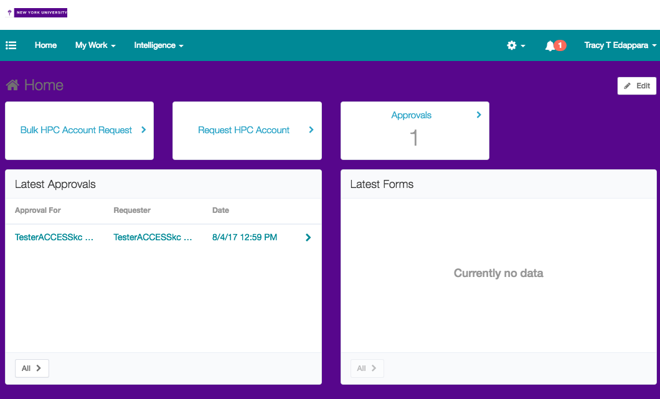Click All button under Latest Approvals

pyautogui.click(x=32, y=368)
